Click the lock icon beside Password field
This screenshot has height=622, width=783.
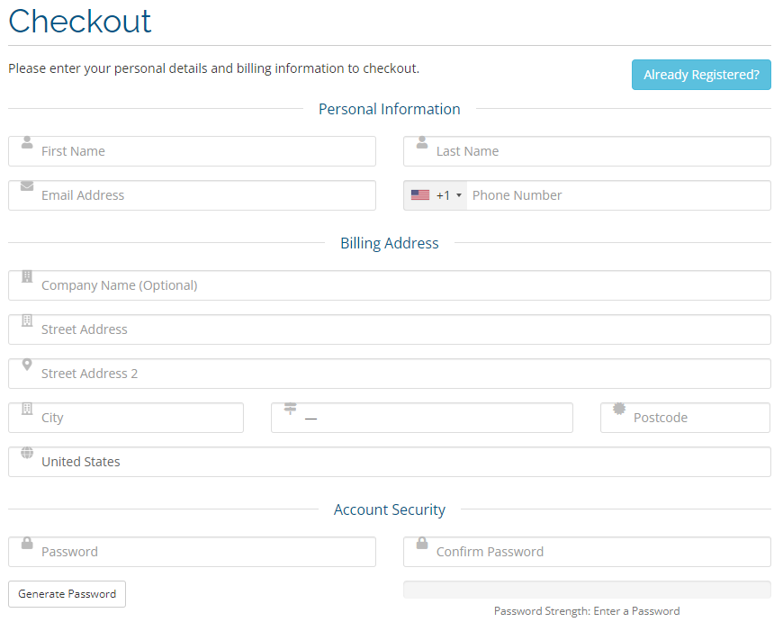pos(27,543)
